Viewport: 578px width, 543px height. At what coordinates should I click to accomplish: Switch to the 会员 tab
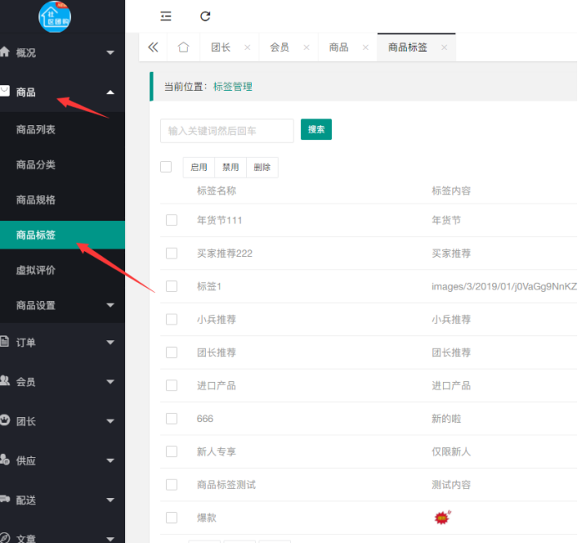[279, 48]
